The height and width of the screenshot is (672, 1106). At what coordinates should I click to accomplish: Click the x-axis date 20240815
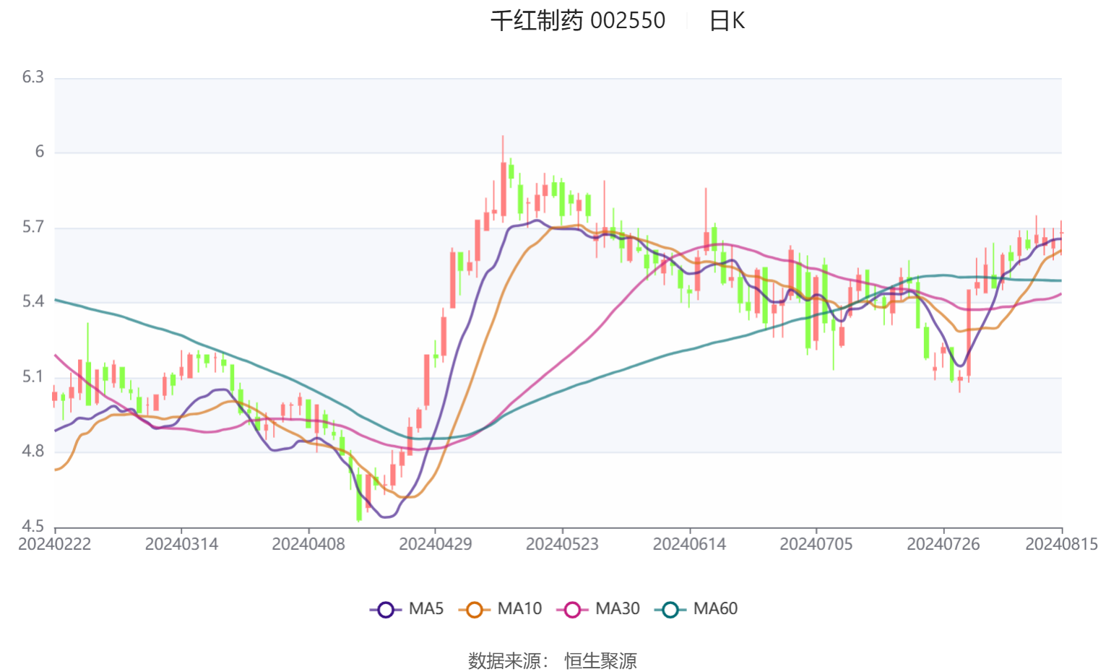[x=1061, y=544]
